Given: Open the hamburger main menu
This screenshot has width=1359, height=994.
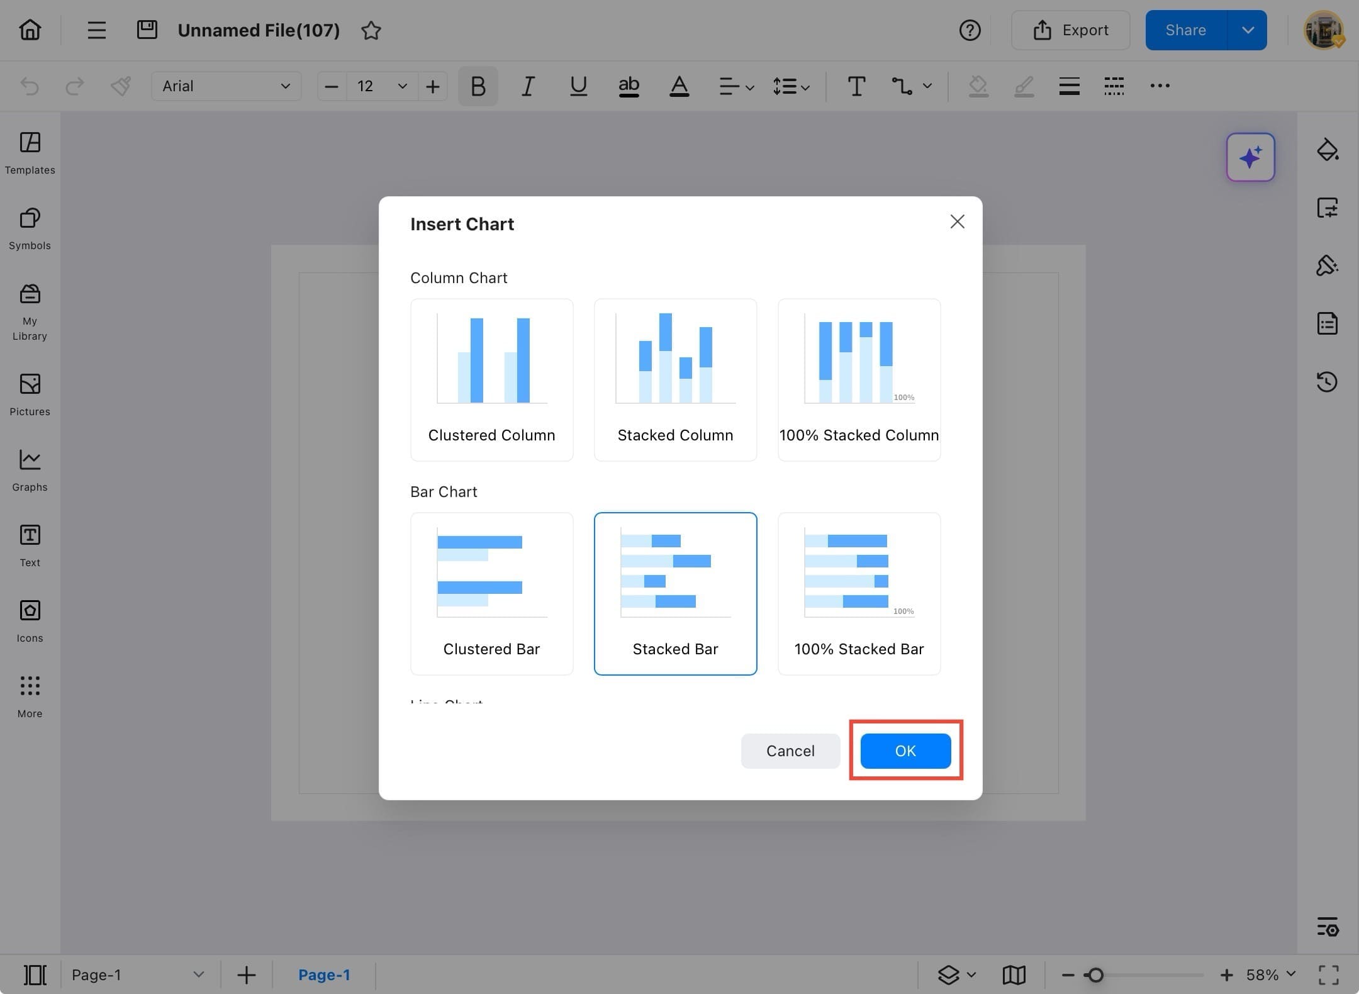Looking at the screenshot, I should point(96,30).
